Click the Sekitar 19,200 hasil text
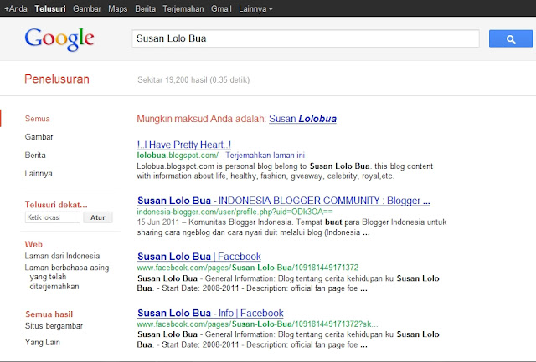 [x=193, y=79]
